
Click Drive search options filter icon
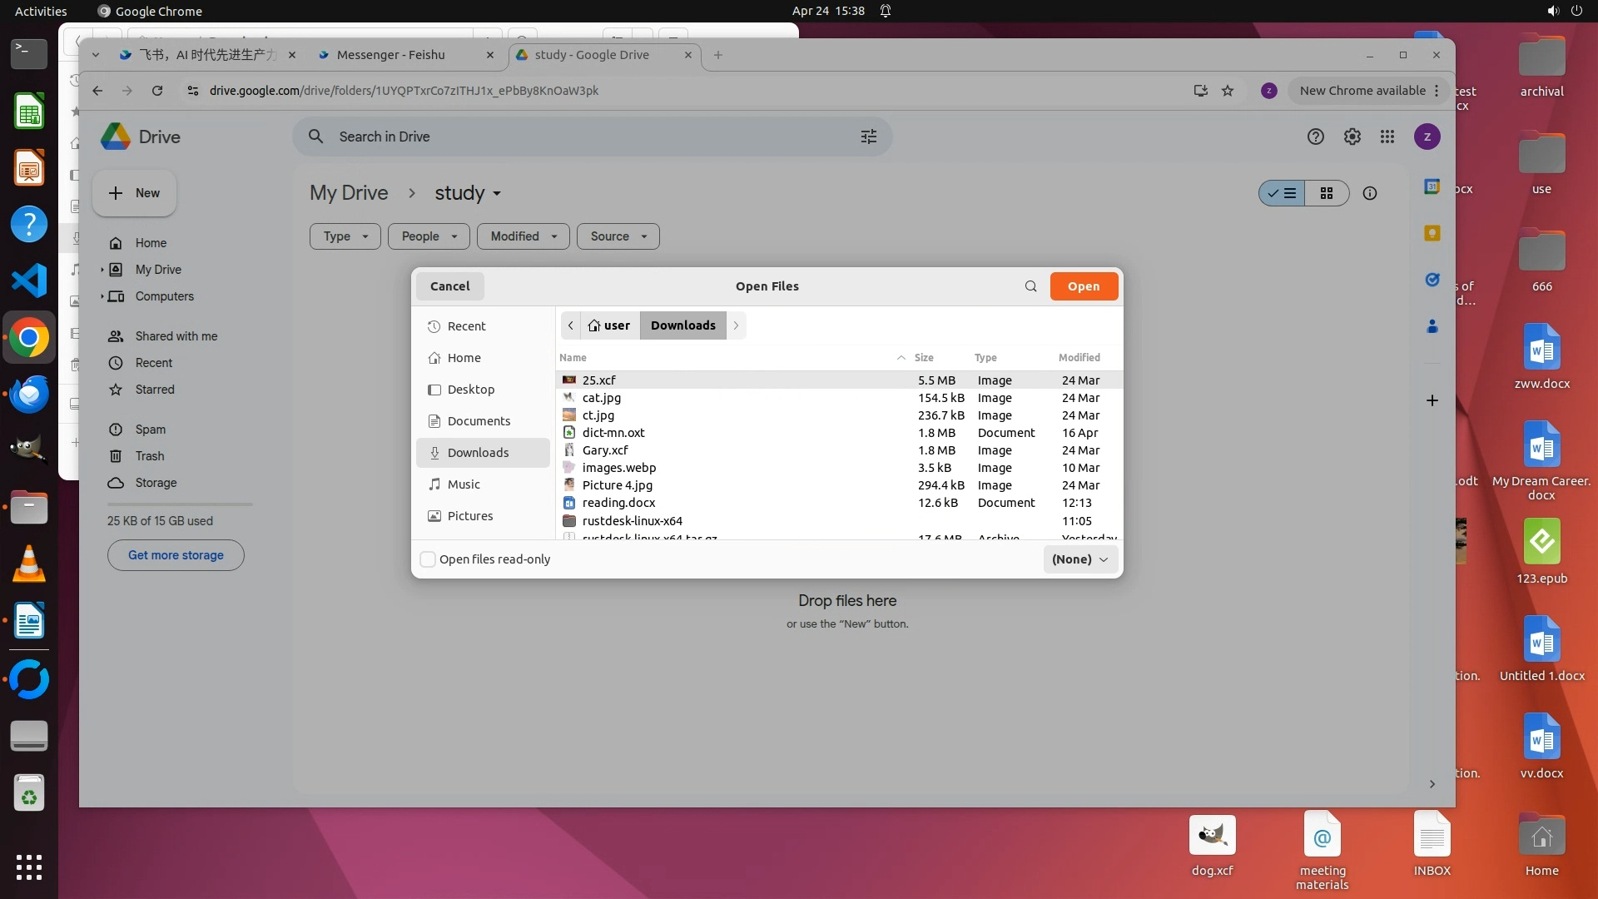pyautogui.click(x=868, y=137)
